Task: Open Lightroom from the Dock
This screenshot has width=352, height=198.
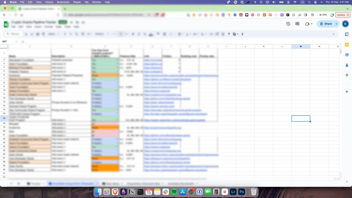Action: pyautogui.click(x=233, y=192)
